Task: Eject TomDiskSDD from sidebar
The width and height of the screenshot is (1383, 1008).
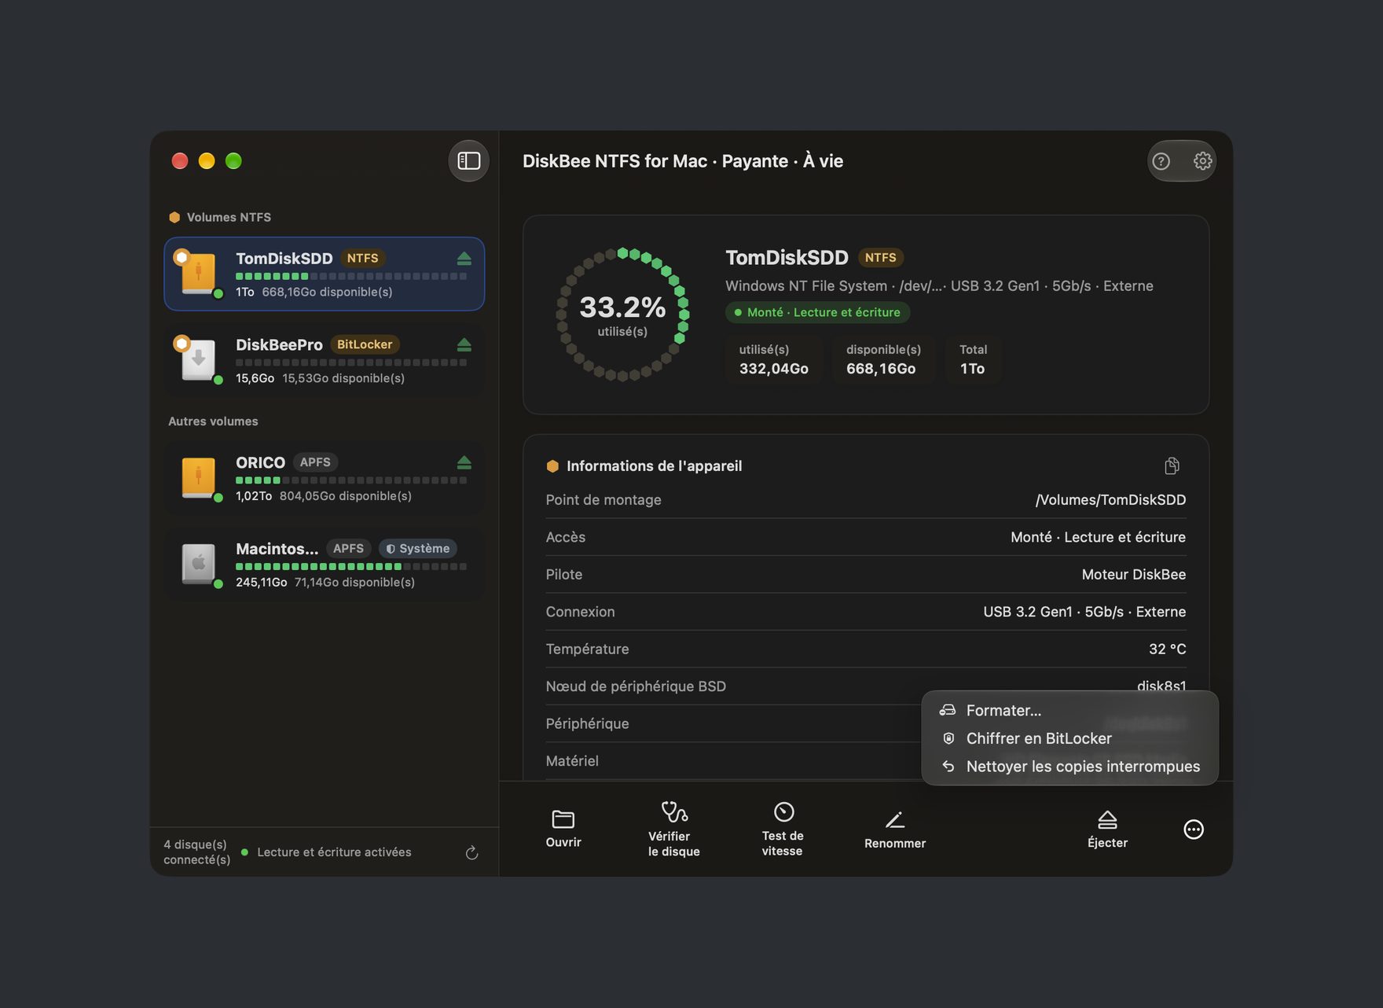Action: pyautogui.click(x=464, y=258)
